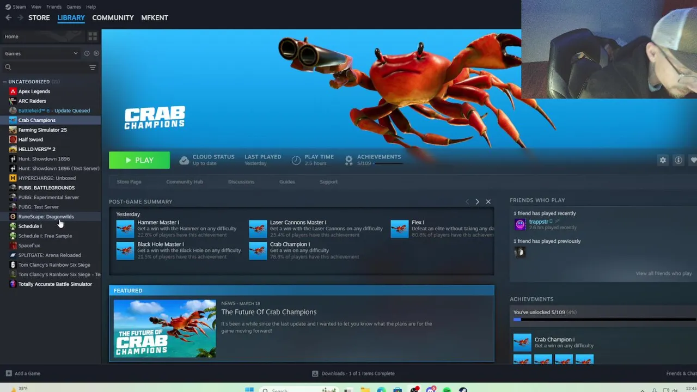Click Add a Game button
The image size is (697, 392).
[22, 373]
